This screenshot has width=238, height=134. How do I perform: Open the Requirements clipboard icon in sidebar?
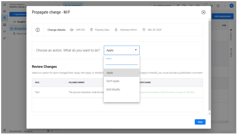pos(5,18)
